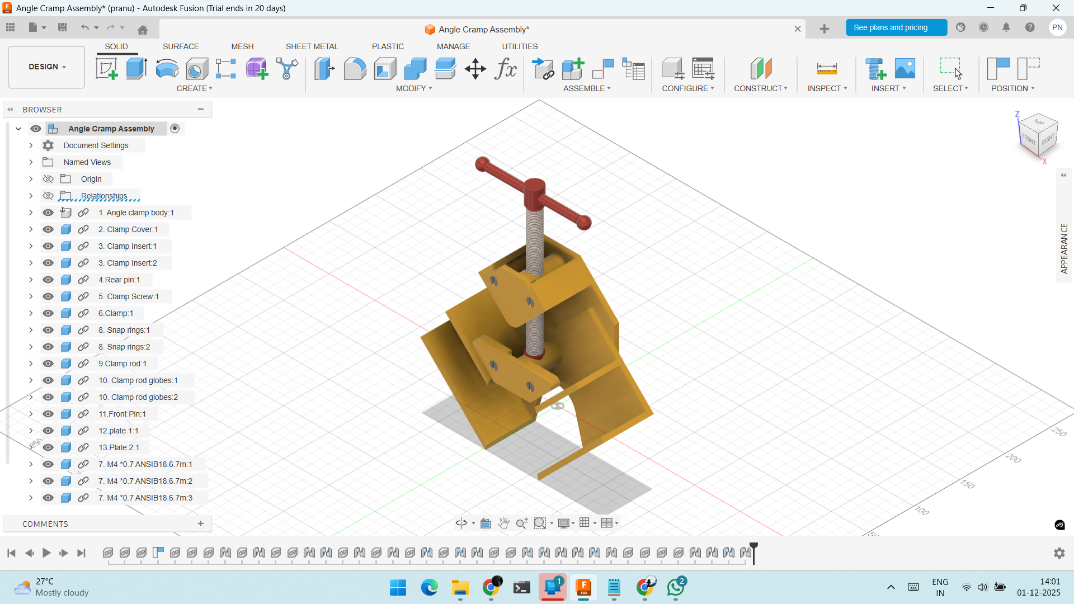Click the Extrude tool icon
The width and height of the screenshot is (1074, 604).
(136, 69)
